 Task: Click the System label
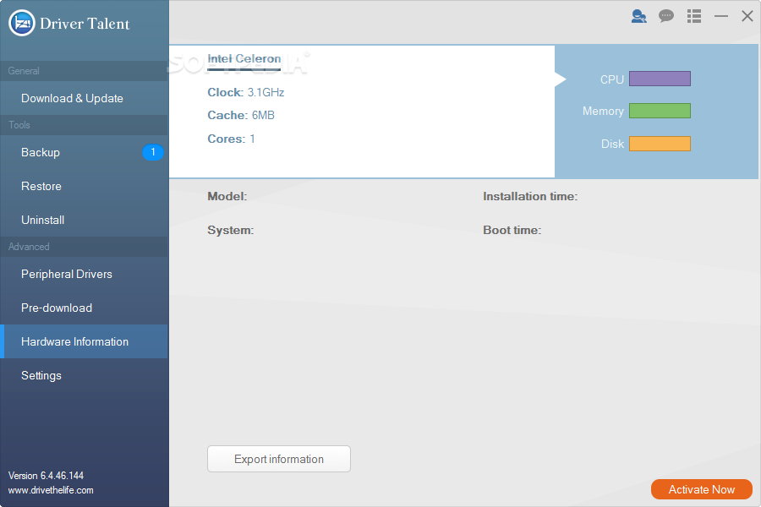coord(231,231)
